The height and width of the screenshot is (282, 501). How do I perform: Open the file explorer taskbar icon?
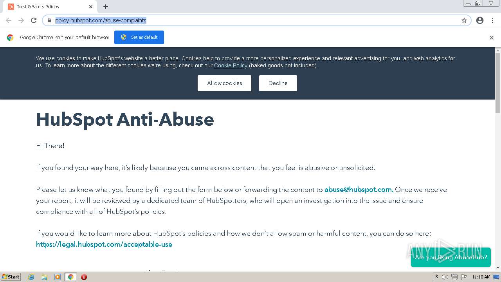coord(44,277)
